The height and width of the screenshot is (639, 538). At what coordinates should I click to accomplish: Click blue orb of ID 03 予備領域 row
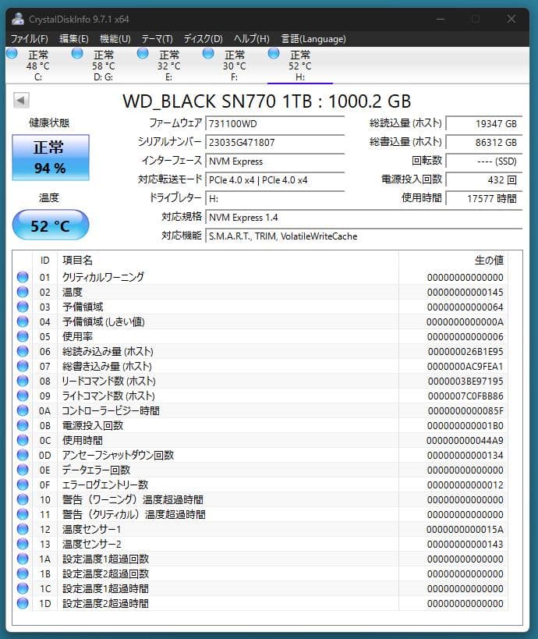click(x=23, y=307)
